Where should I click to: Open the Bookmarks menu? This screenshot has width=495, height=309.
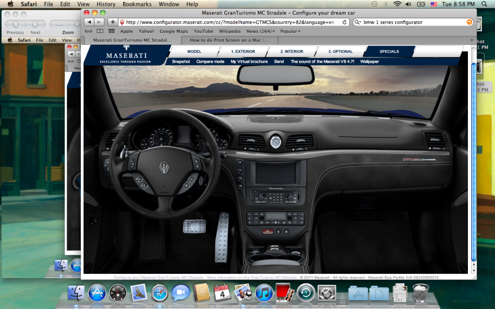(137, 4)
